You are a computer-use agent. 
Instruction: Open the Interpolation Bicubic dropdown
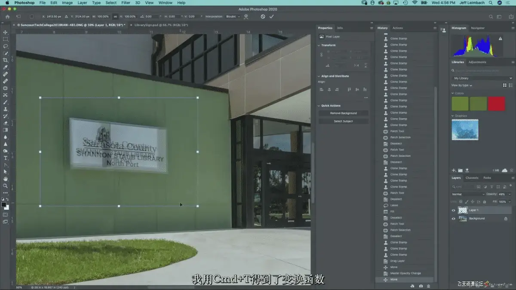pyautogui.click(x=233, y=16)
